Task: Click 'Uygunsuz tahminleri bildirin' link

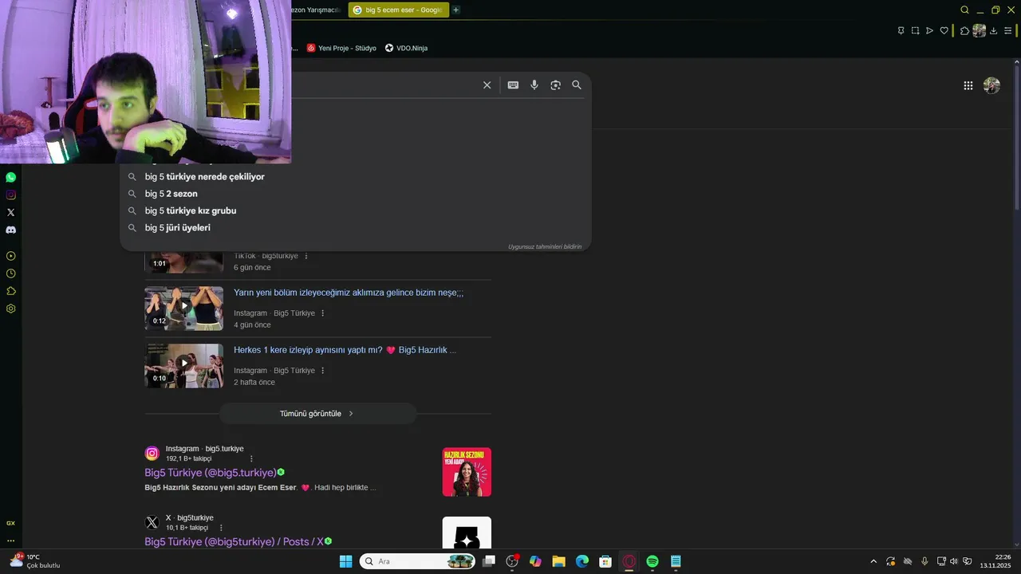Action: pos(545,246)
